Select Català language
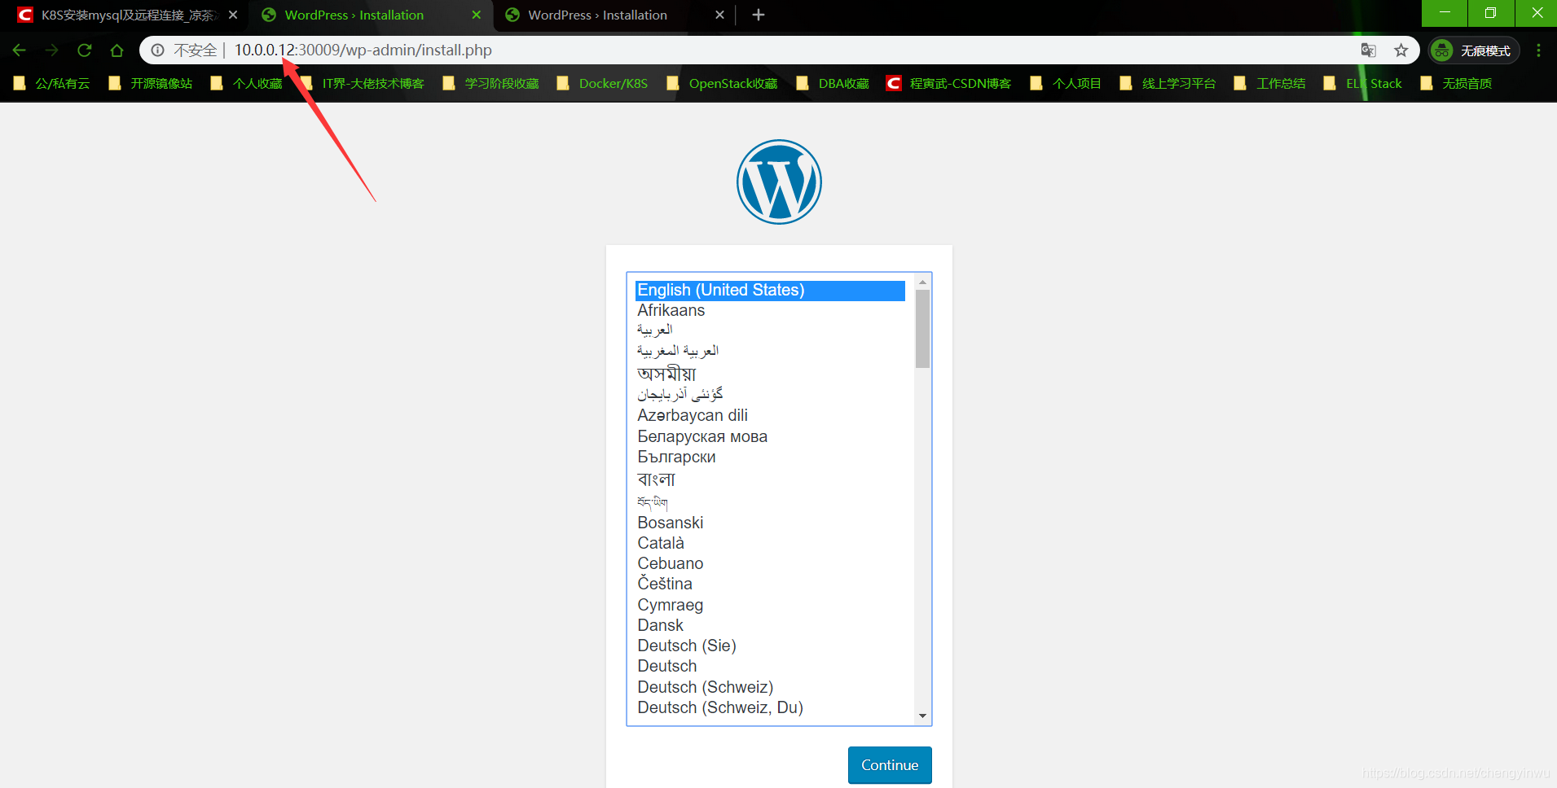This screenshot has width=1557, height=788. coord(770,544)
